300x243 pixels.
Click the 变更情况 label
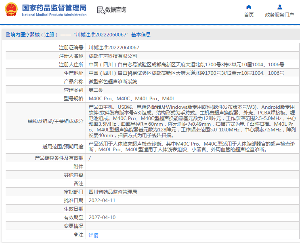73,226
